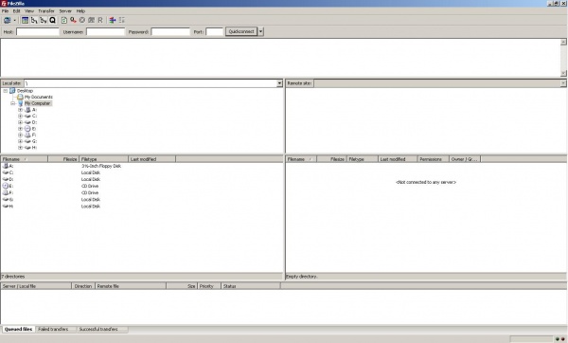Open the Server menu
The height and width of the screenshot is (343, 568).
(65, 11)
